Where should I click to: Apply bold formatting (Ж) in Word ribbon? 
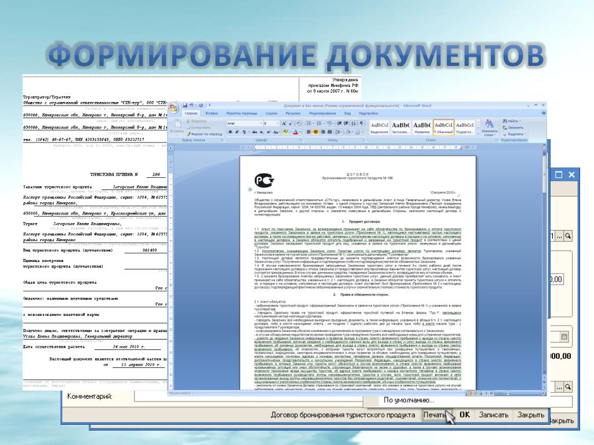230,132
